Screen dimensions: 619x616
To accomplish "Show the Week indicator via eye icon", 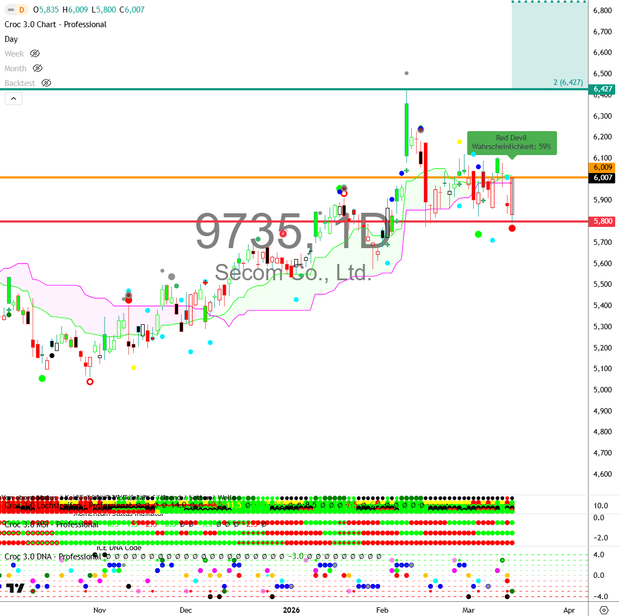I will (35, 54).
